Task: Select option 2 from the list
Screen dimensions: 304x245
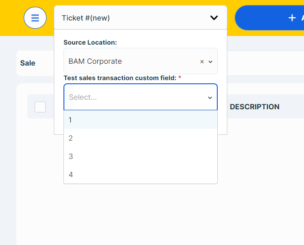Action: pos(141,138)
